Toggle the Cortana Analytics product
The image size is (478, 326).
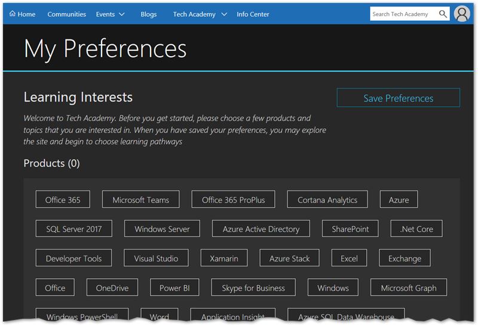tap(327, 199)
